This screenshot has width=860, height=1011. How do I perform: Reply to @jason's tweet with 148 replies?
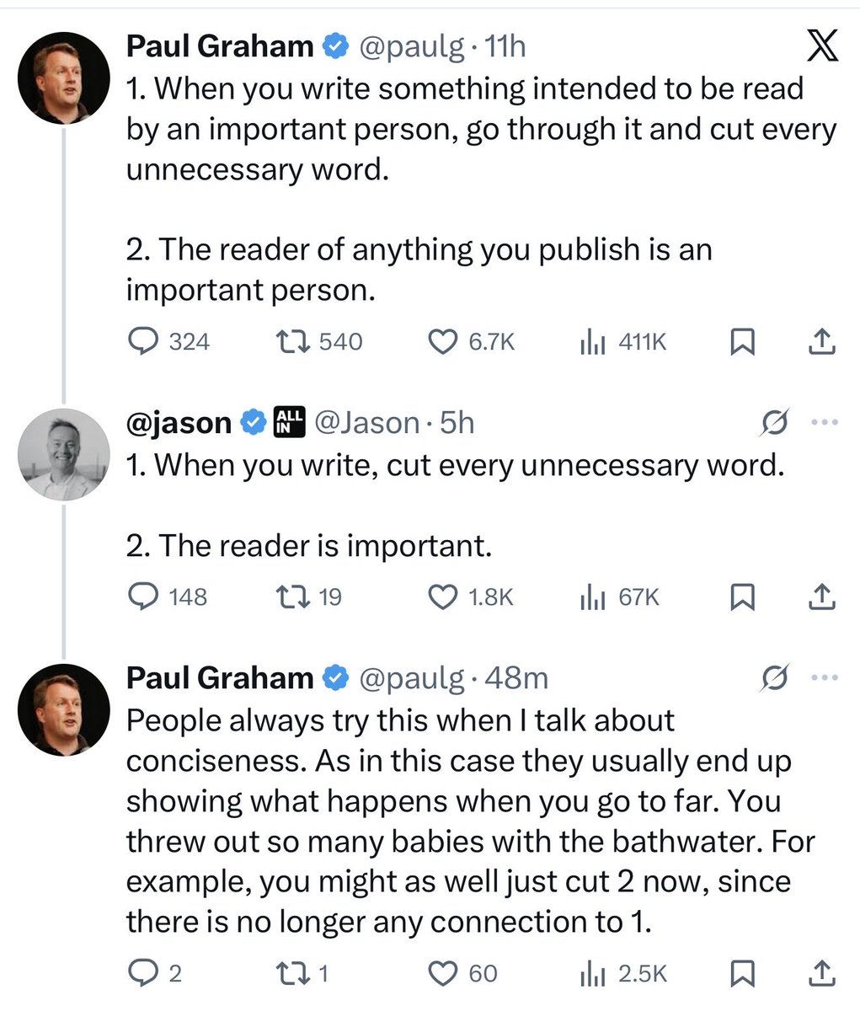[x=143, y=596]
